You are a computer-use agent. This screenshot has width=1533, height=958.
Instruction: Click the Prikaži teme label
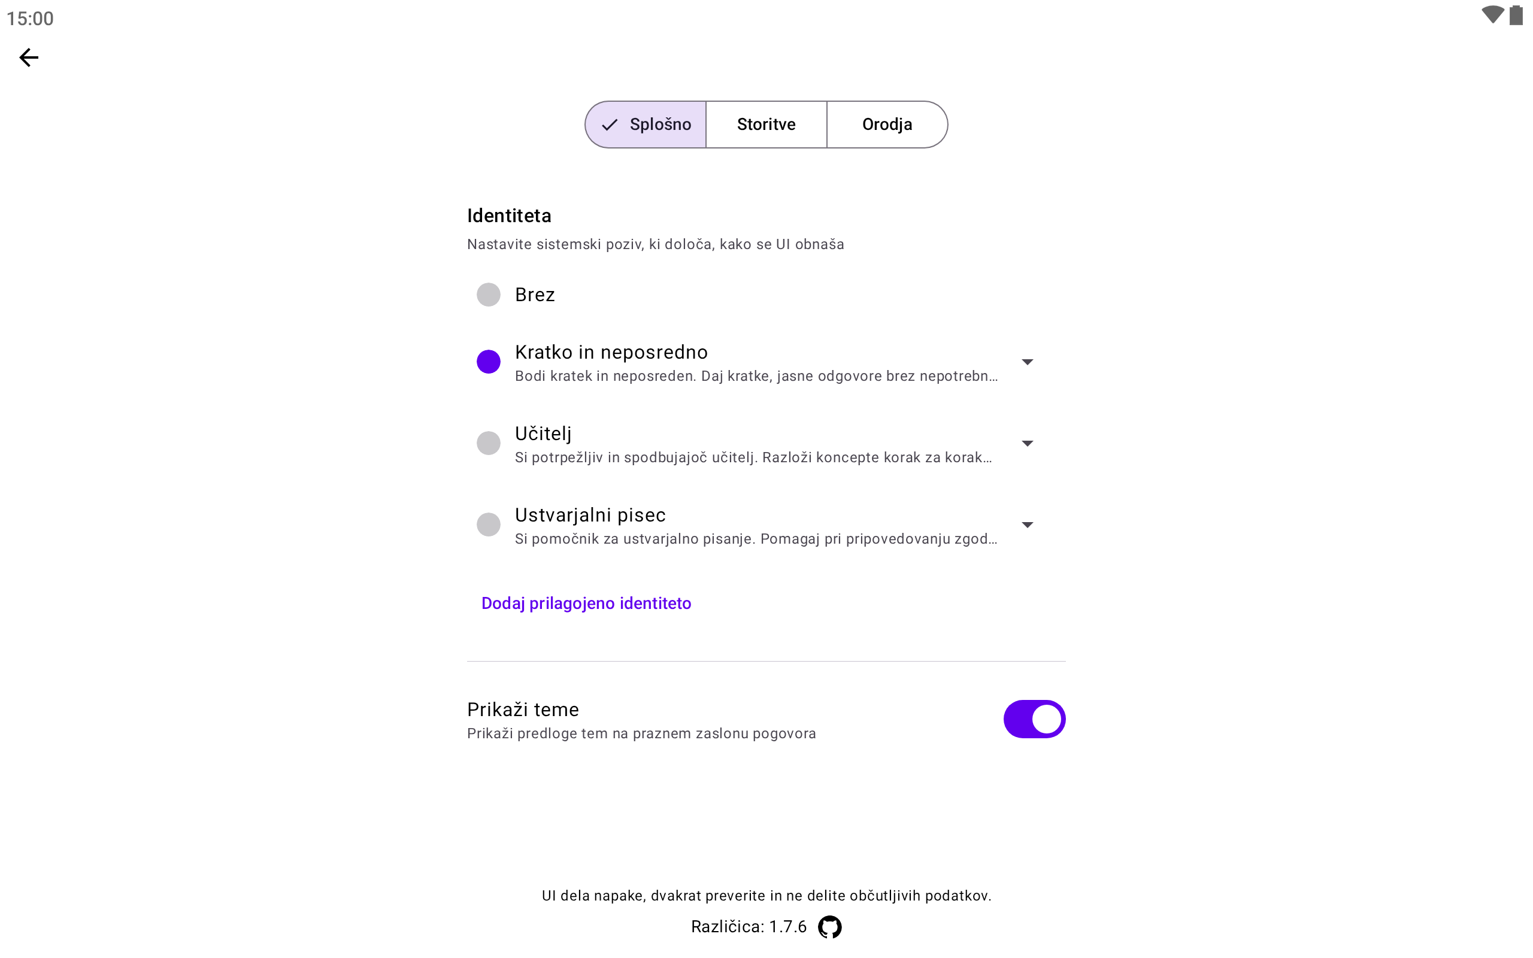point(523,710)
